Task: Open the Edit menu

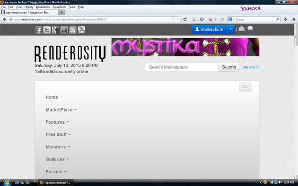Action: point(10,7)
